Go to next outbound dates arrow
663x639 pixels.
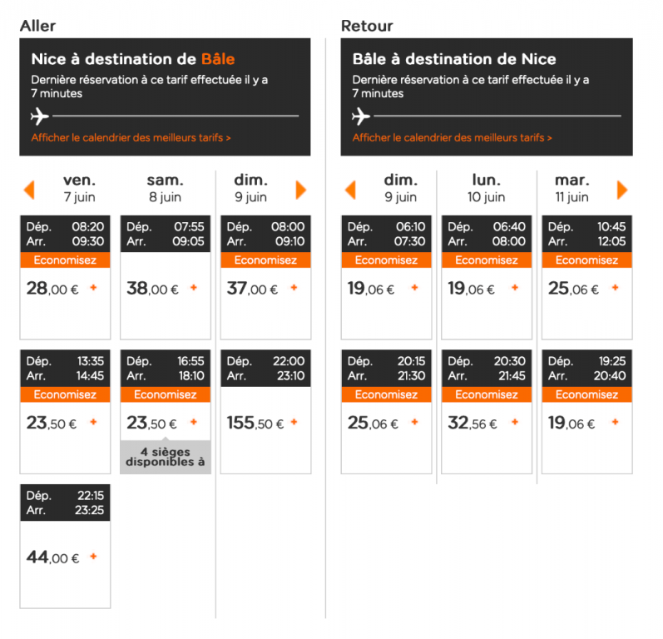(301, 190)
